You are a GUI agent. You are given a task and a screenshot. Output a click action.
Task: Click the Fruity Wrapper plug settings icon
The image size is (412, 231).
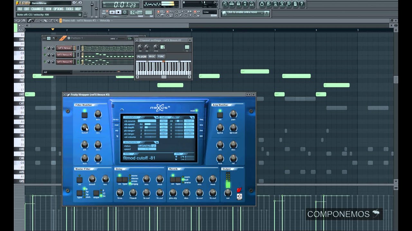coord(68,95)
